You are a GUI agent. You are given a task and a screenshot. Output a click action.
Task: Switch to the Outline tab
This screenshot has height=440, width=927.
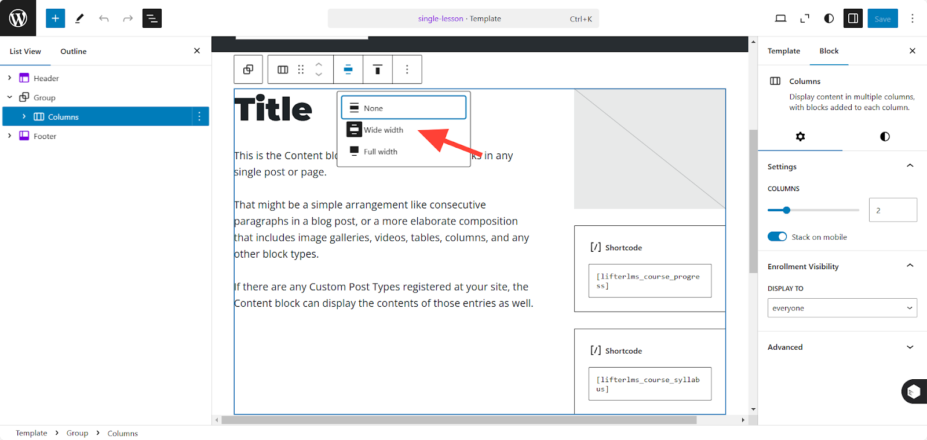click(74, 52)
